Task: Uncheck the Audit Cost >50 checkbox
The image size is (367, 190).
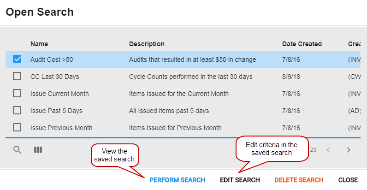Action: (x=17, y=59)
